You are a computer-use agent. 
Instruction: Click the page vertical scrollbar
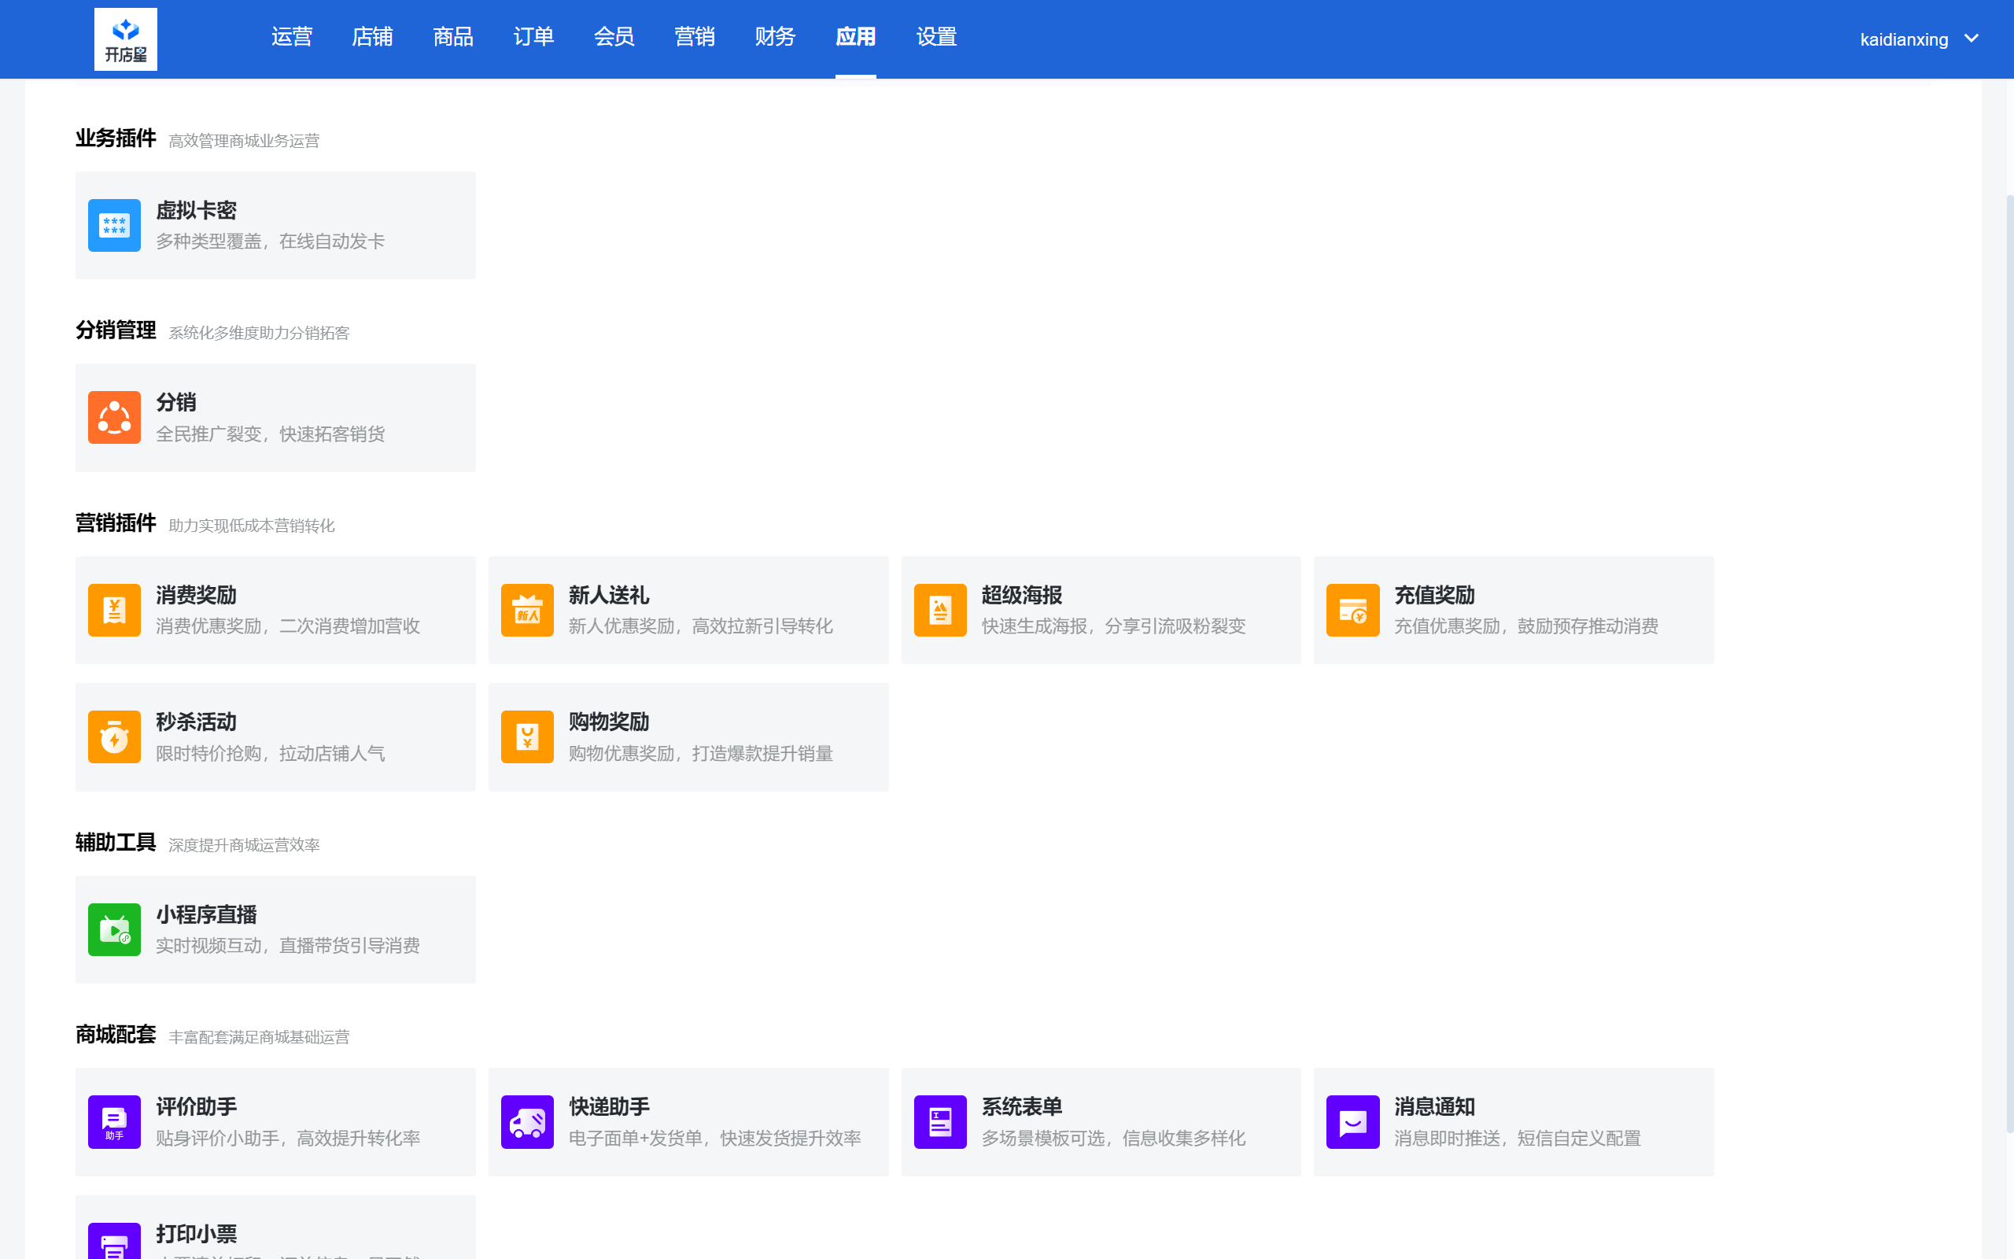tap(2009, 658)
